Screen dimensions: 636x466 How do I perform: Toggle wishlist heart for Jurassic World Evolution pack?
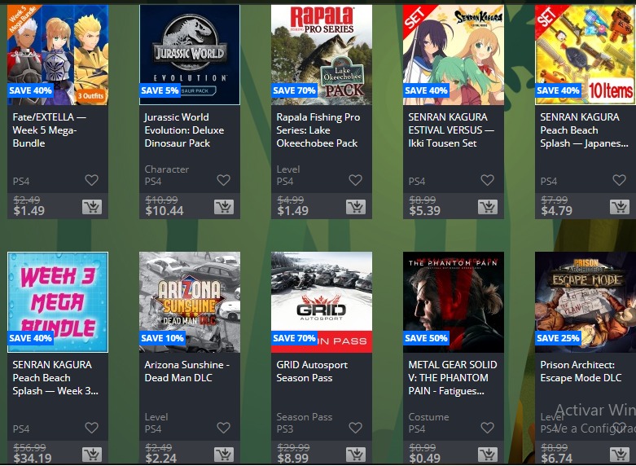tap(223, 180)
